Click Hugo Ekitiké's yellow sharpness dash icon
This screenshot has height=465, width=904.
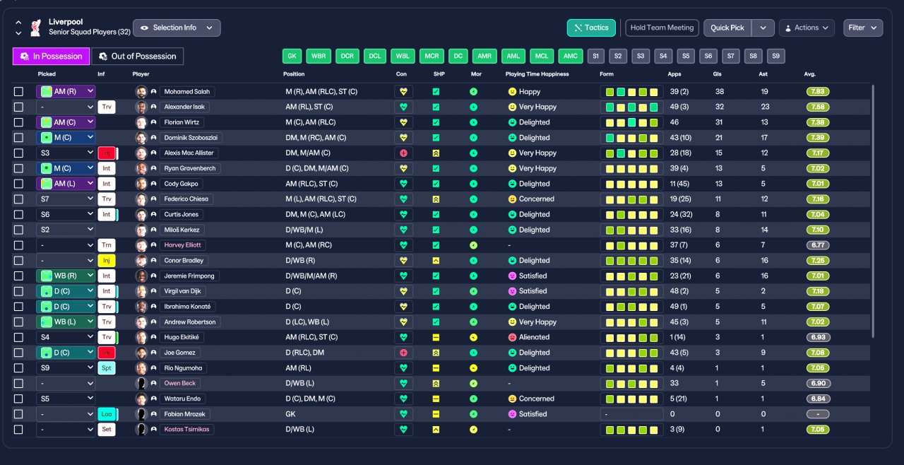click(436, 337)
